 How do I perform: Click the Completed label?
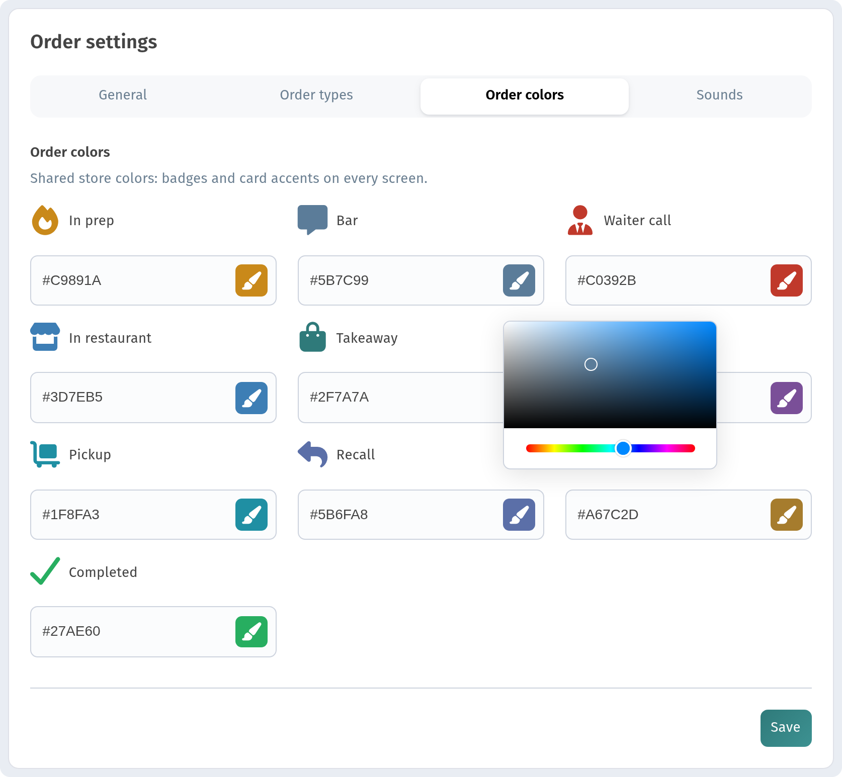tap(103, 572)
